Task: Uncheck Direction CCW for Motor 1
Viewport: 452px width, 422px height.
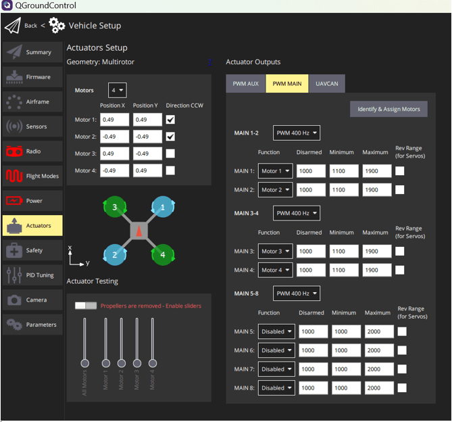Action: tap(170, 120)
